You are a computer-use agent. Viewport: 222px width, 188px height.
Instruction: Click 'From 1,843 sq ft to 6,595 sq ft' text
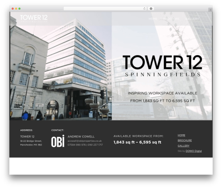163,101
